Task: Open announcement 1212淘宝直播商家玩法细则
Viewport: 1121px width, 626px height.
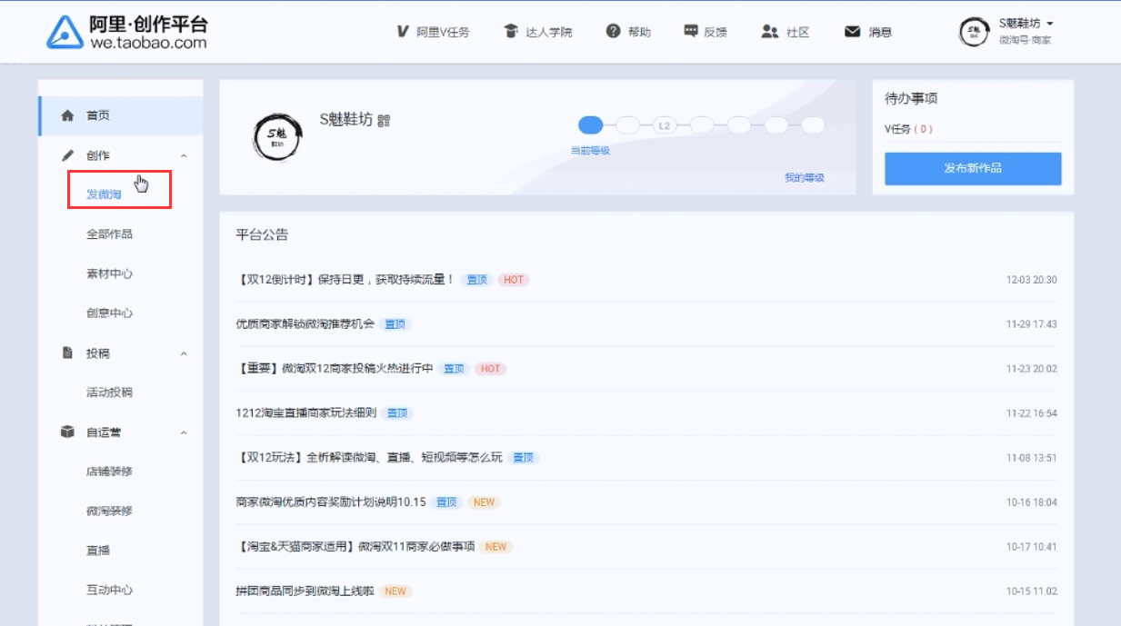Action: click(x=305, y=412)
